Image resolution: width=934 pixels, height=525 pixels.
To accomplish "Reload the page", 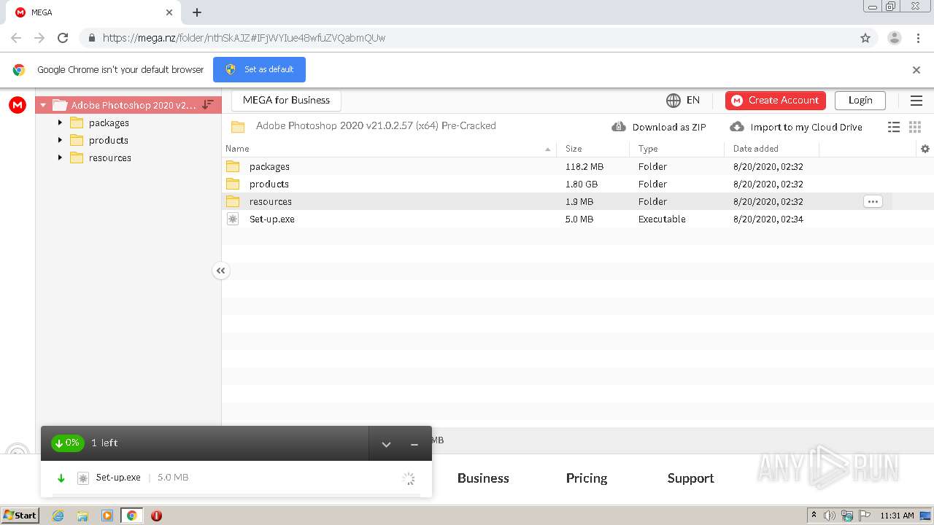I will 63,38.
